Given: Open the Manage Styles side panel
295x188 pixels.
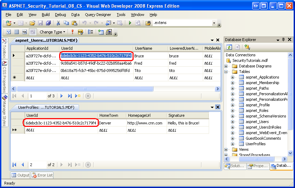Looking at the screenshot, I should [5, 111].
